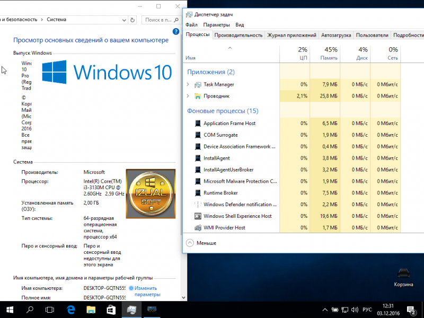Click the InstallAgent process icon
This screenshot has height=318, width=424.
coord(198,158)
